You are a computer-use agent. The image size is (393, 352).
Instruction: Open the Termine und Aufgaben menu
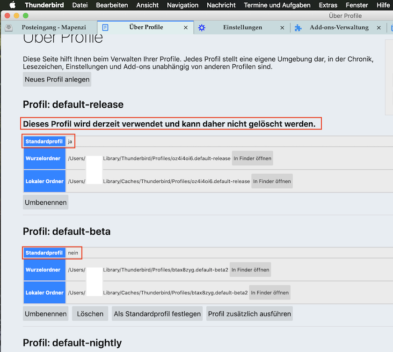pos(277,5)
